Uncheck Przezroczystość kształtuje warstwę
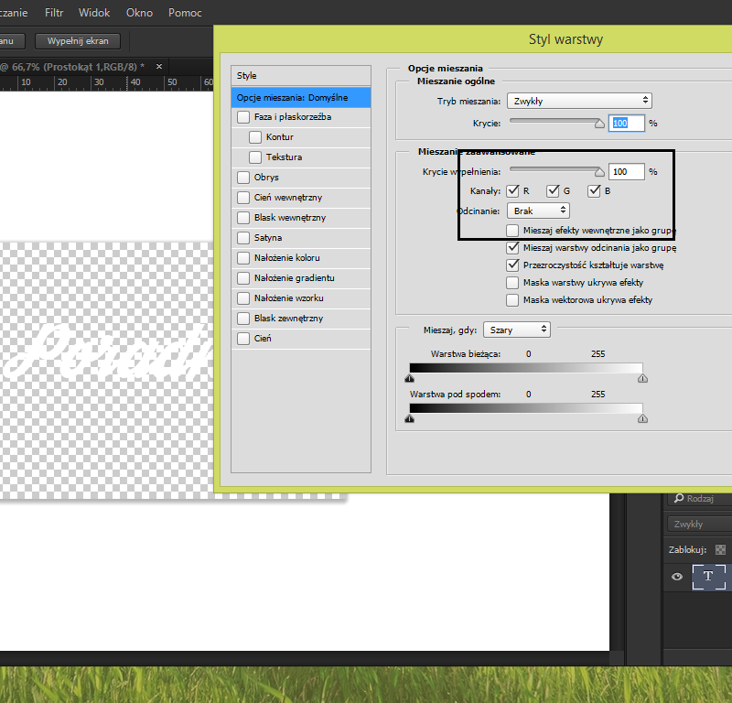The image size is (732, 703). [x=512, y=265]
